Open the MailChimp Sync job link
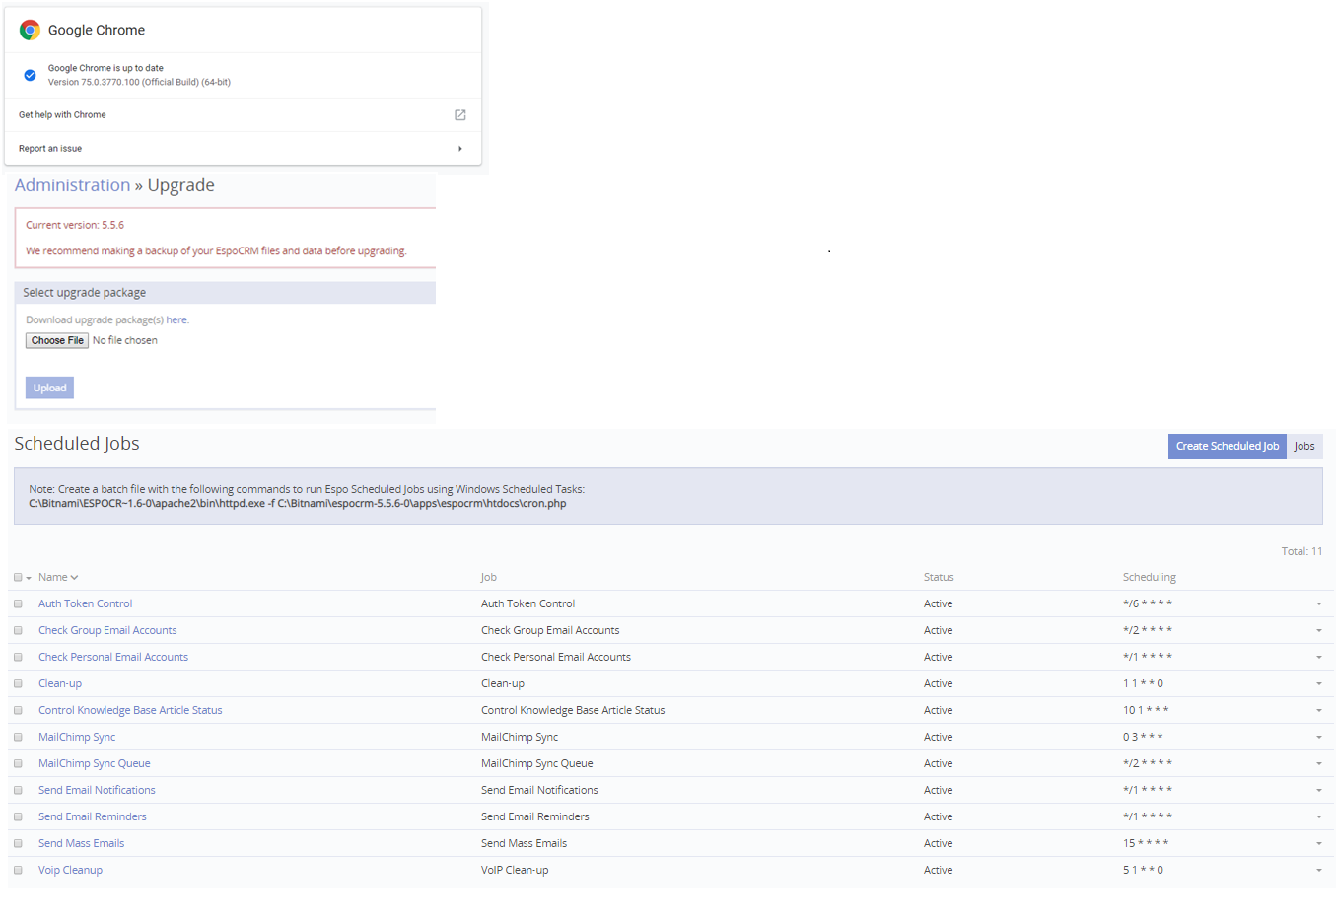This screenshot has width=1336, height=922. pyautogui.click(x=77, y=737)
